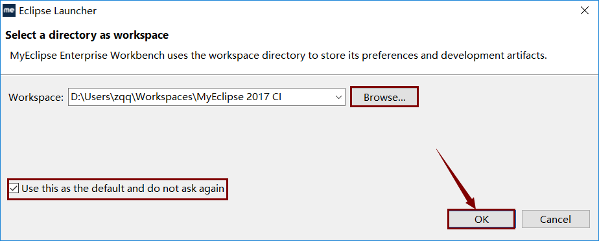599x241 pixels.
Task: Click 'Select a directory as workspace' heading
Action: pos(87,36)
